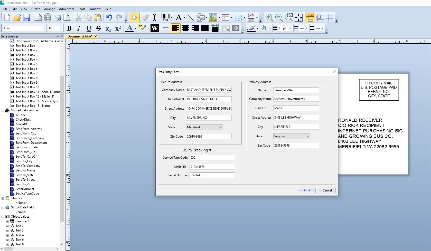This screenshot has height=251, width=431.
Task: Open Print Preview from the toolbar
Action: click(x=67, y=17)
